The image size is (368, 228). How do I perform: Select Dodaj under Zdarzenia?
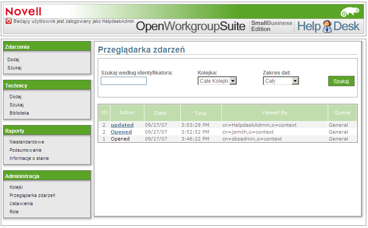click(13, 59)
